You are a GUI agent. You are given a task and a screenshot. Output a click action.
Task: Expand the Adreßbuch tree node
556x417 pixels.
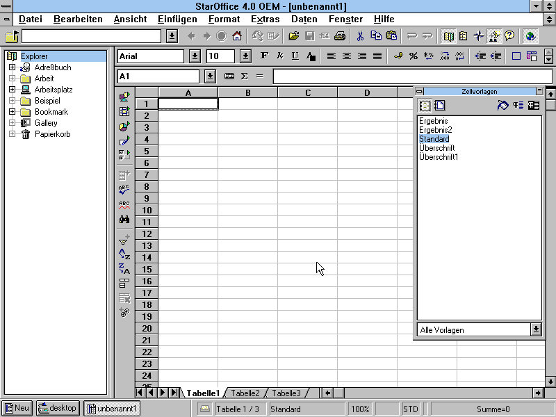tap(12, 67)
